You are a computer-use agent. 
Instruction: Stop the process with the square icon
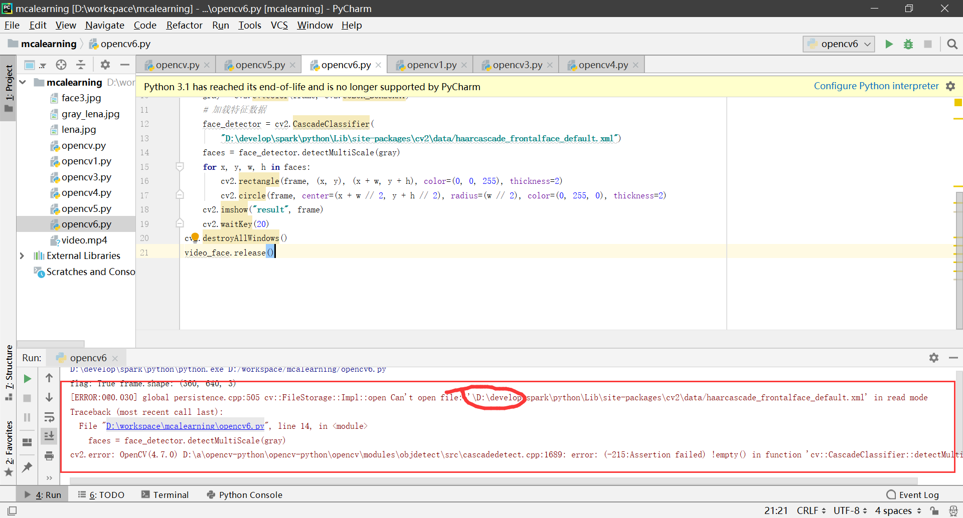[x=27, y=398]
